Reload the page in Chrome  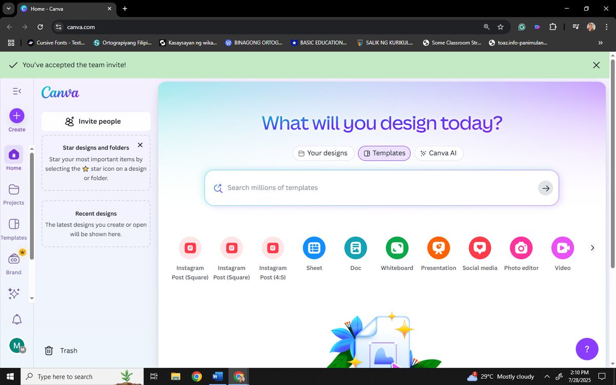40,27
